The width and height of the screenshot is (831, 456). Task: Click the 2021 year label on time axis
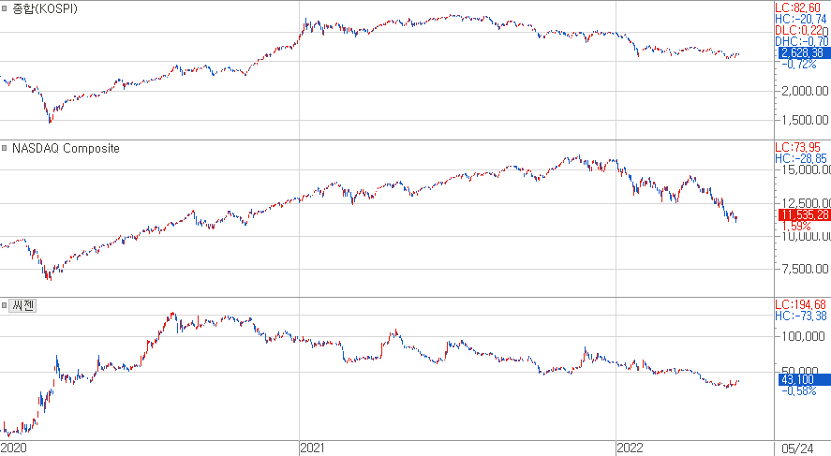tap(313, 449)
